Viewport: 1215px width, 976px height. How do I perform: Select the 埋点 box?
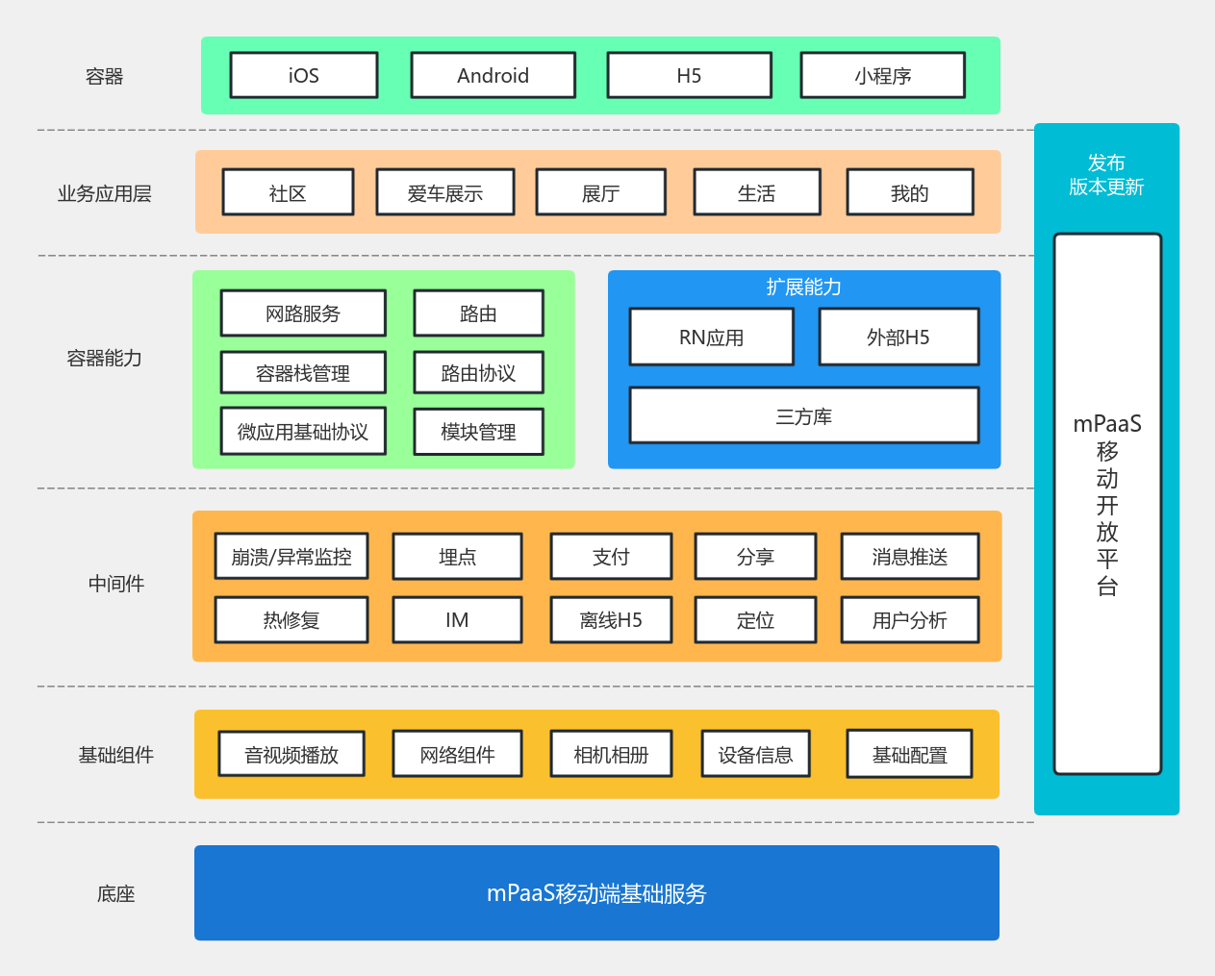click(x=458, y=557)
